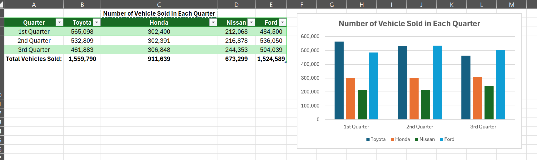This screenshot has width=537, height=160.
Task: Click the Honda header cell
Action: click(159, 22)
